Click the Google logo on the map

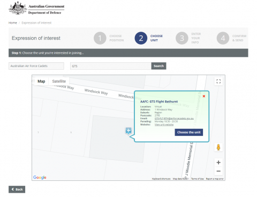tap(40, 177)
